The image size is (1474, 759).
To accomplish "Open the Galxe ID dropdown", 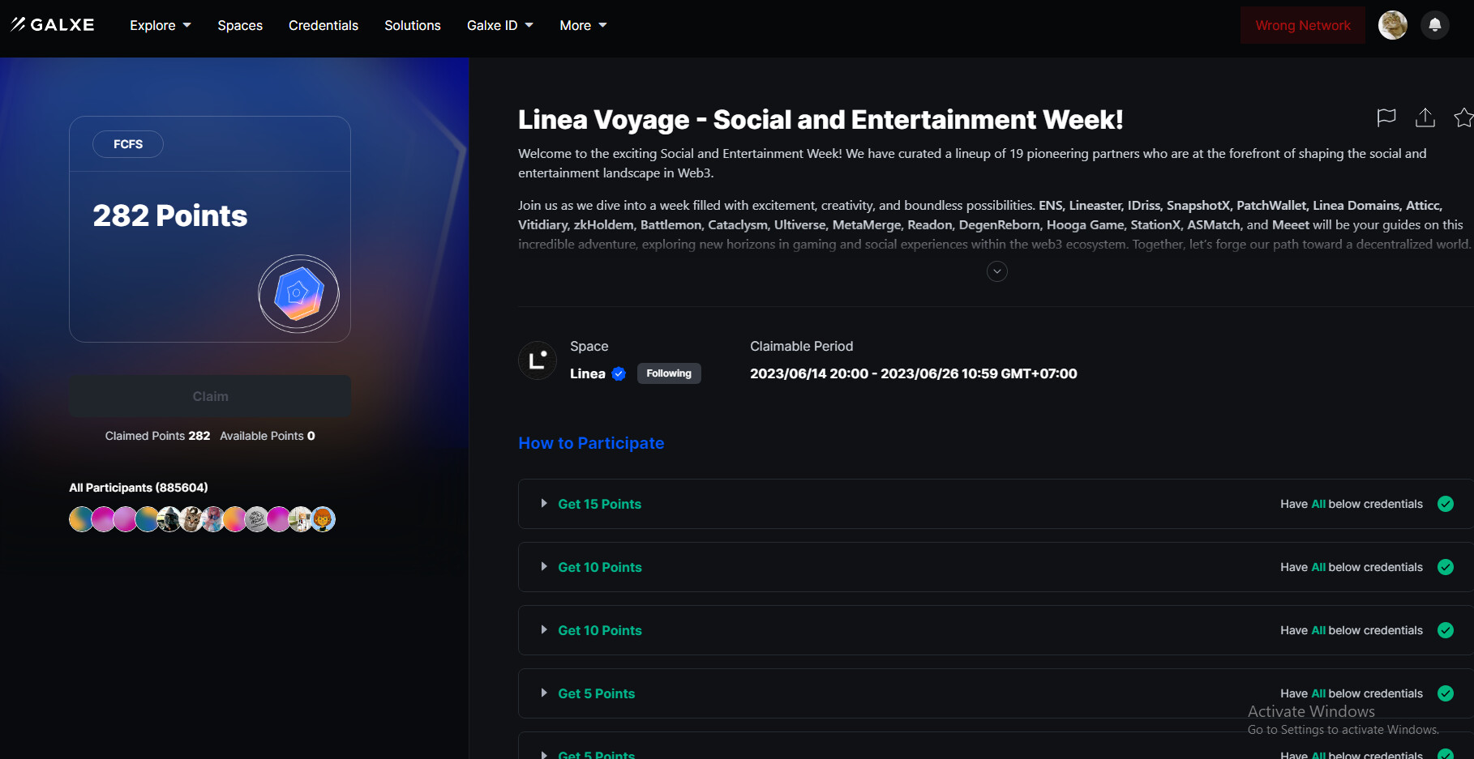I will click(x=500, y=25).
